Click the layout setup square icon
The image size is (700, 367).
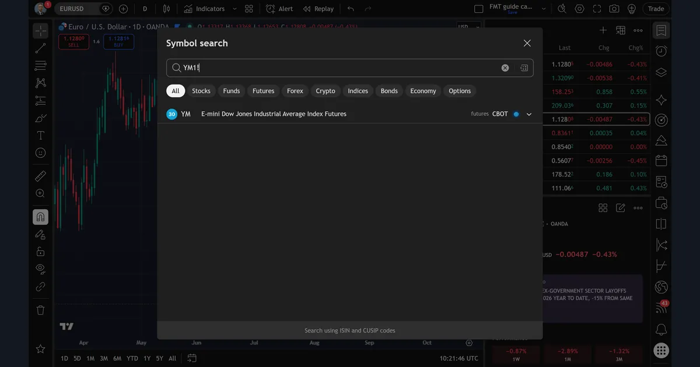[x=479, y=9]
